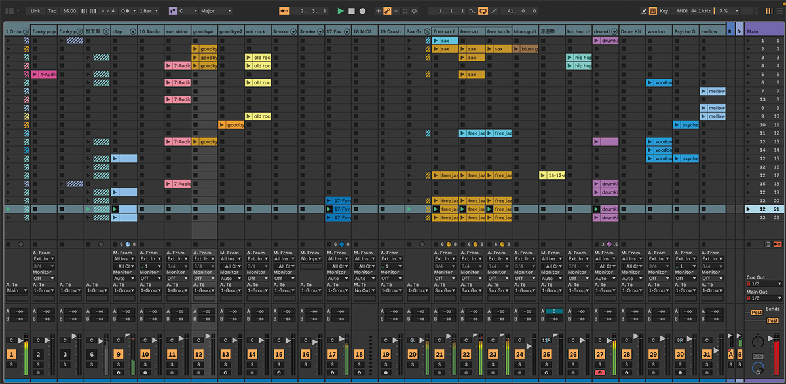
Task: Start playback with the green Play button
Action: (x=341, y=11)
